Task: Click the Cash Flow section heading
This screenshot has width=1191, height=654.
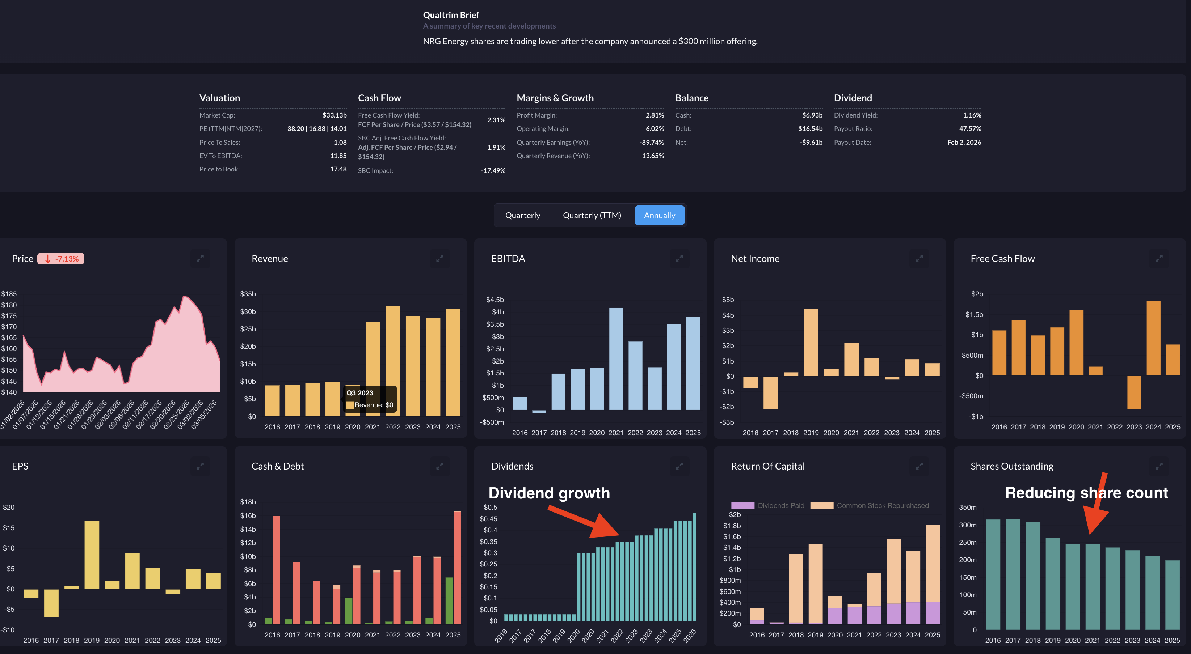Action: [x=379, y=98]
